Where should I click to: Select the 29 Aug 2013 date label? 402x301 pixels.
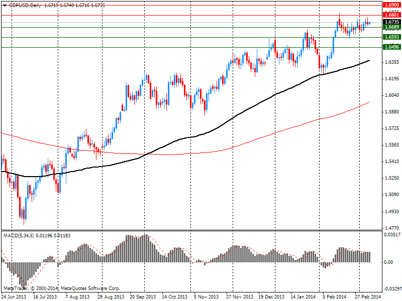(x=111, y=296)
